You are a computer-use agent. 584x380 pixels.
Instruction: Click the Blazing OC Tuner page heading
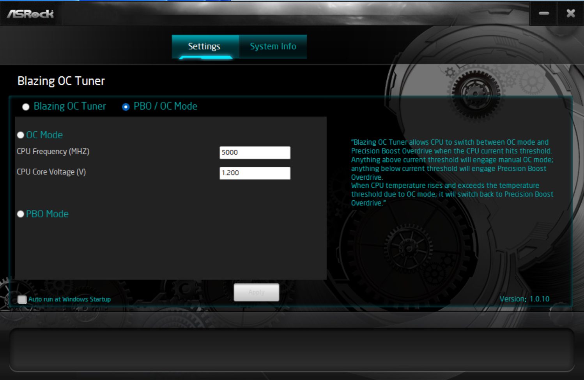click(x=61, y=81)
